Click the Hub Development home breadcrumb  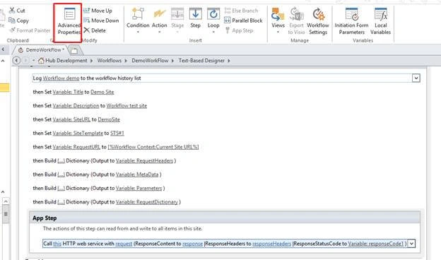(63, 61)
